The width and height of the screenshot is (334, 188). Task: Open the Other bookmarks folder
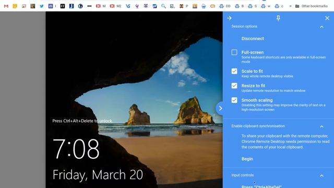[x=311, y=6]
